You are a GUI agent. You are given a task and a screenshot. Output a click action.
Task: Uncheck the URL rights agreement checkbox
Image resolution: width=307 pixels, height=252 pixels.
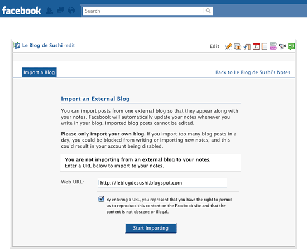pos(101,199)
